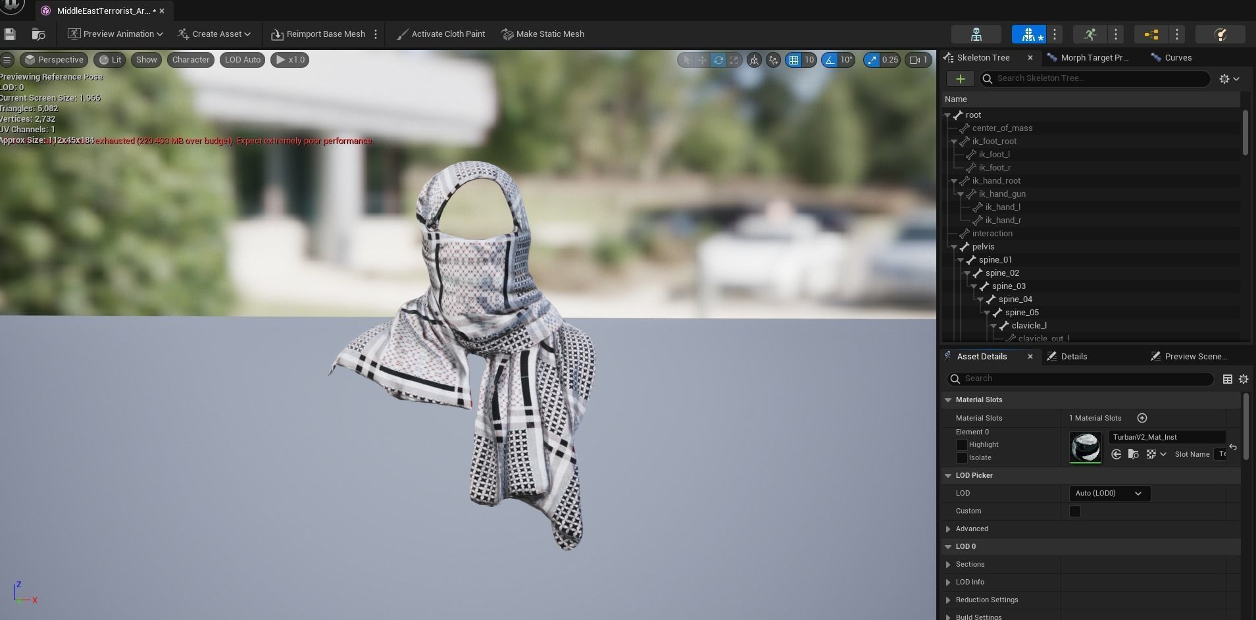The width and height of the screenshot is (1256, 620).
Task: Open Create Asset dropdown
Action: click(x=214, y=34)
